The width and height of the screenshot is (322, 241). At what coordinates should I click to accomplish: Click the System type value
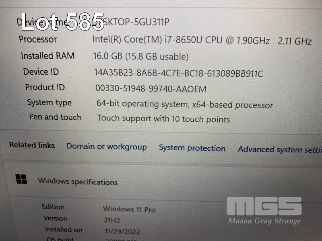click(x=185, y=104)
